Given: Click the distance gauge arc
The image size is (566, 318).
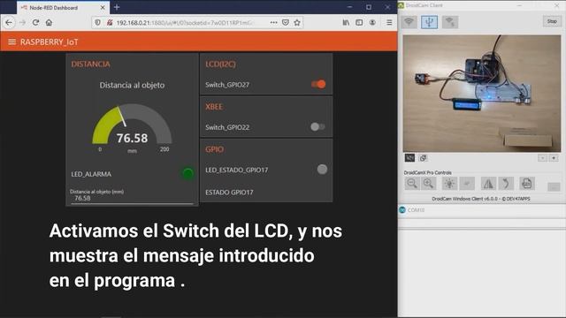Looking at the screenshot, I should pos(132,124).
